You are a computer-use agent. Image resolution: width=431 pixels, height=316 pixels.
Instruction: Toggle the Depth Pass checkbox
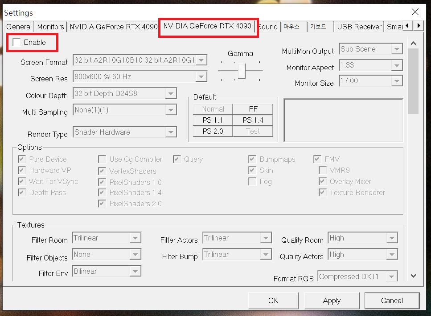click(22, 192)
